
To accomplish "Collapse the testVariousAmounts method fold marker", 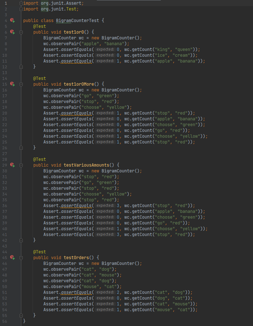I will pyautogui.click(x=21, y=165).
